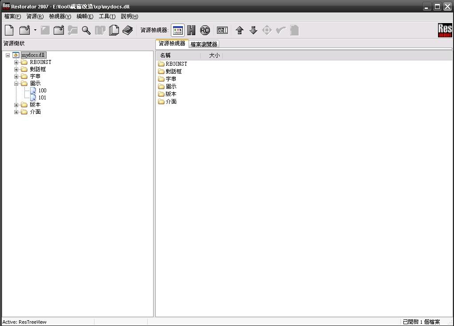Switch to hex view mode (H icon)
This screenshot has width=454, height=326.
tap(191, 30)
